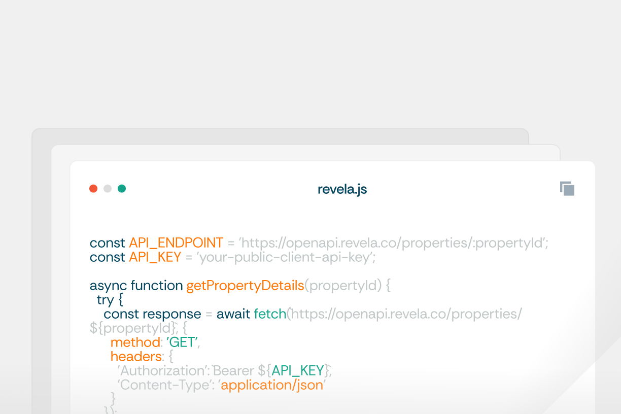Click the const response declaration

coord(152,314)
